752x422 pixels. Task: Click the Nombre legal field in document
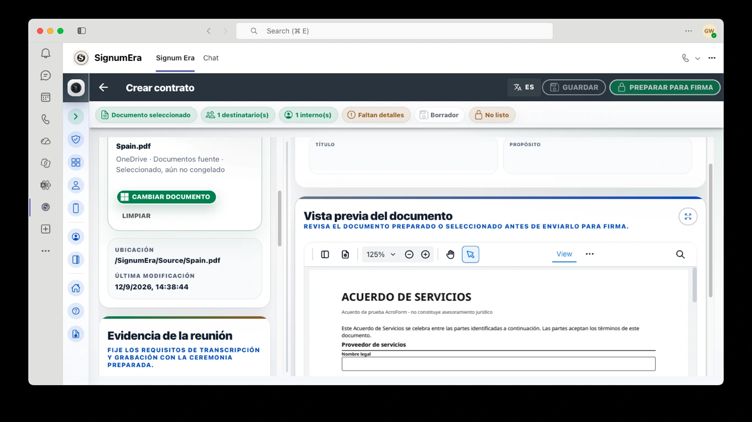pos(498,364)
